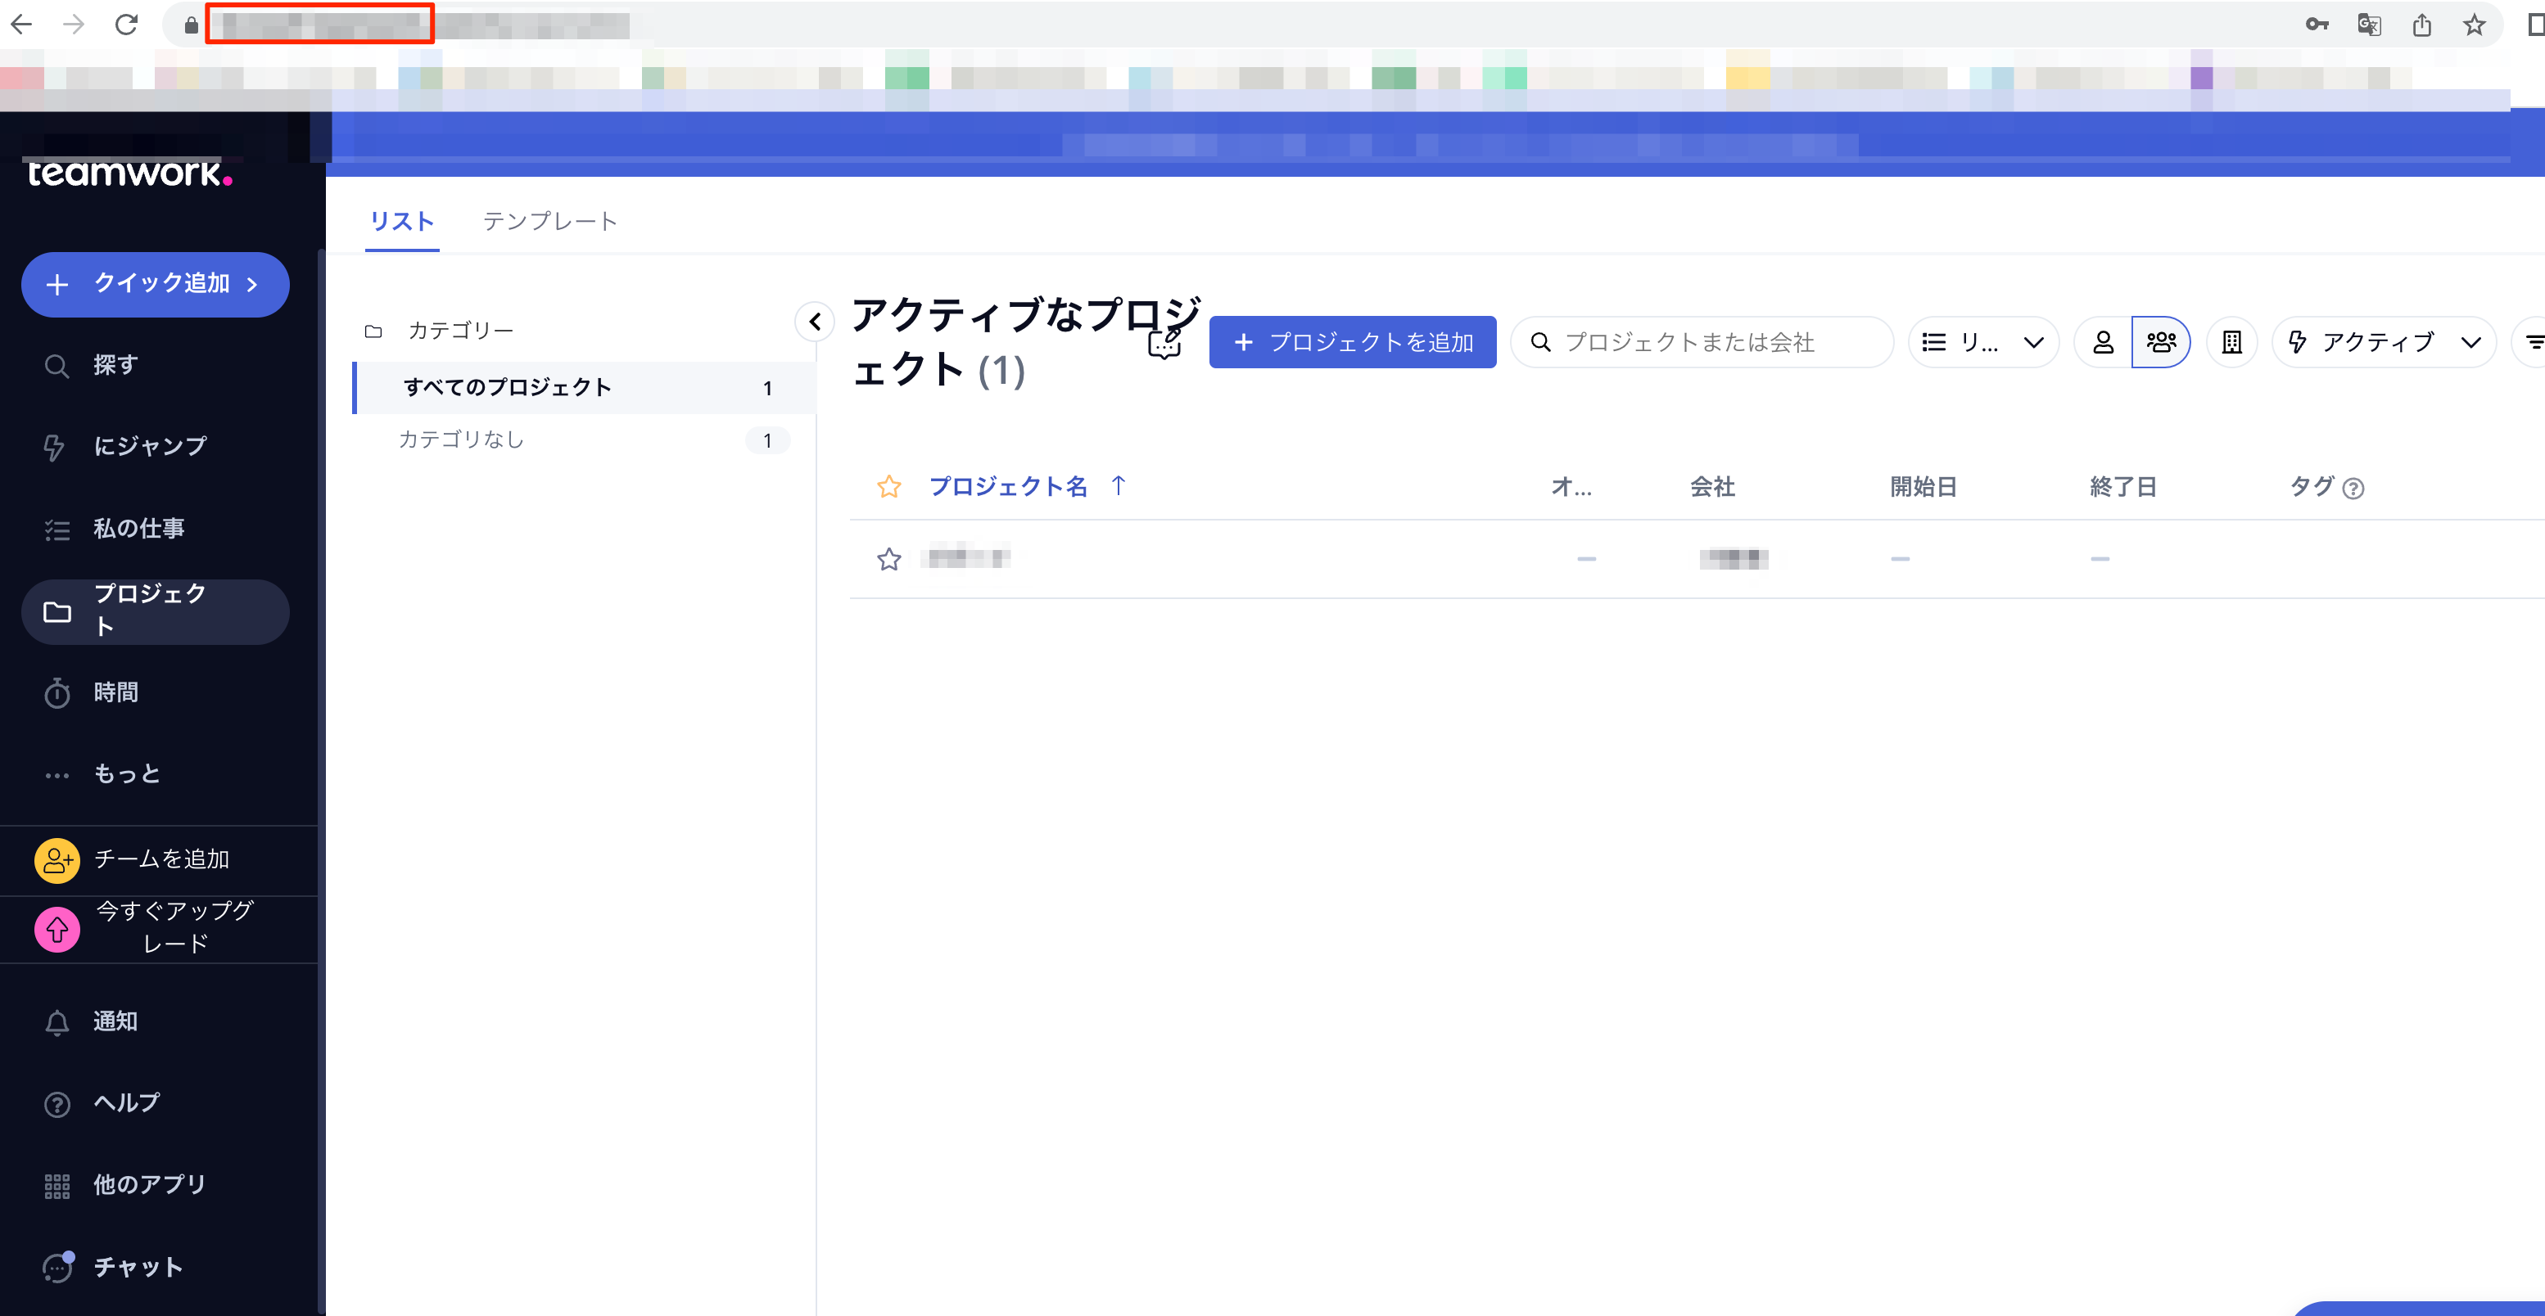Click プロジェクトを追加 button
2545x1316 pixels.
point(1352,343)
